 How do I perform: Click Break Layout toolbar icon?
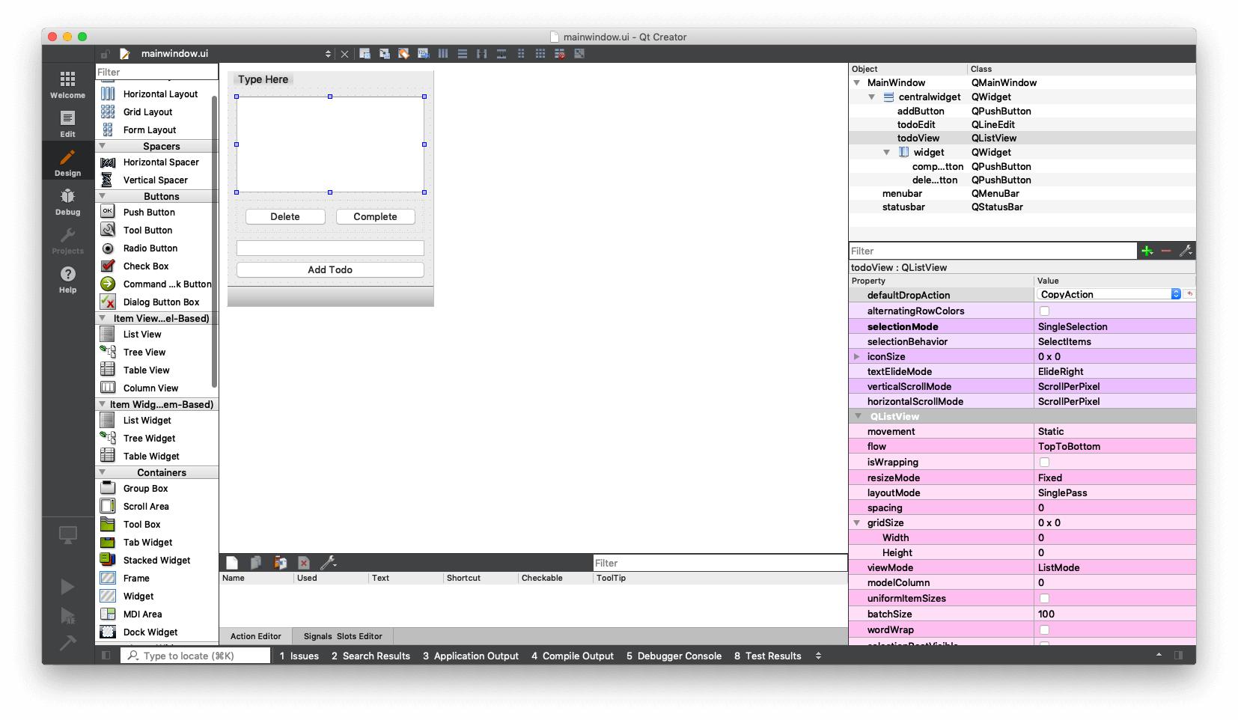[x=559, y=53]
